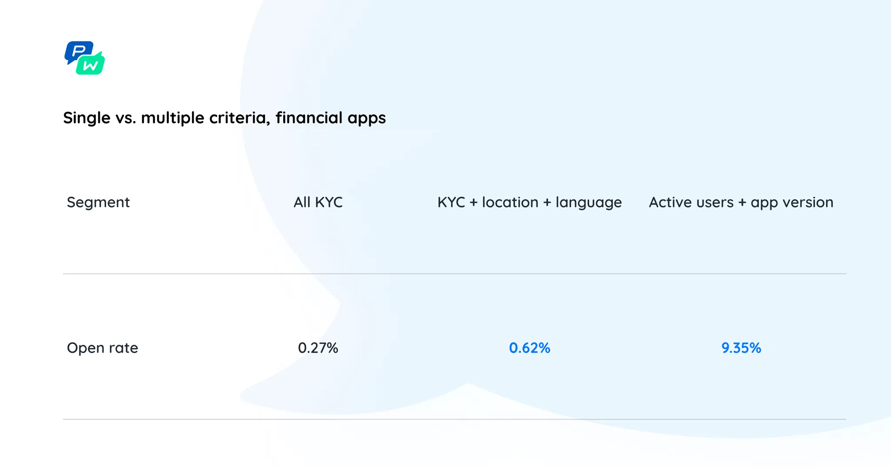The width and height of the screenshot is (891, 468).
Task: Click the bottom table divider line
Action: coord(454,419)
